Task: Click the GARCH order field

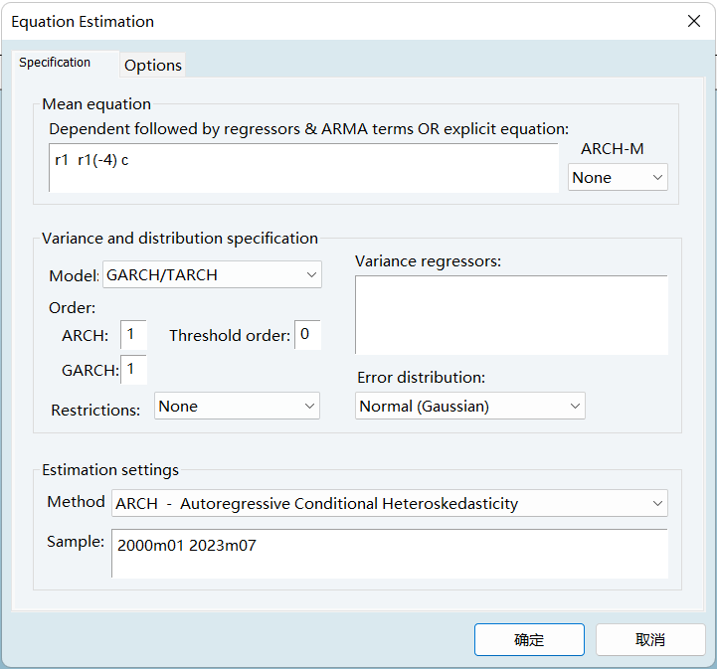Action: click(133, 370)
